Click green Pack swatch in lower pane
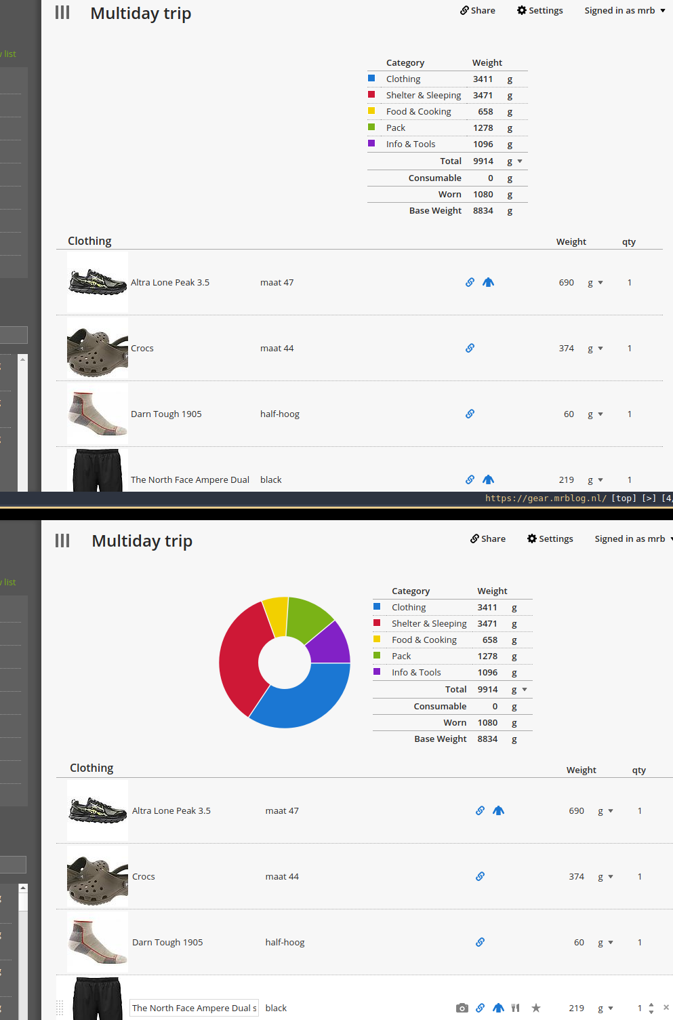The width and height of the screenshot is (673, 1020). coord(377,655)
